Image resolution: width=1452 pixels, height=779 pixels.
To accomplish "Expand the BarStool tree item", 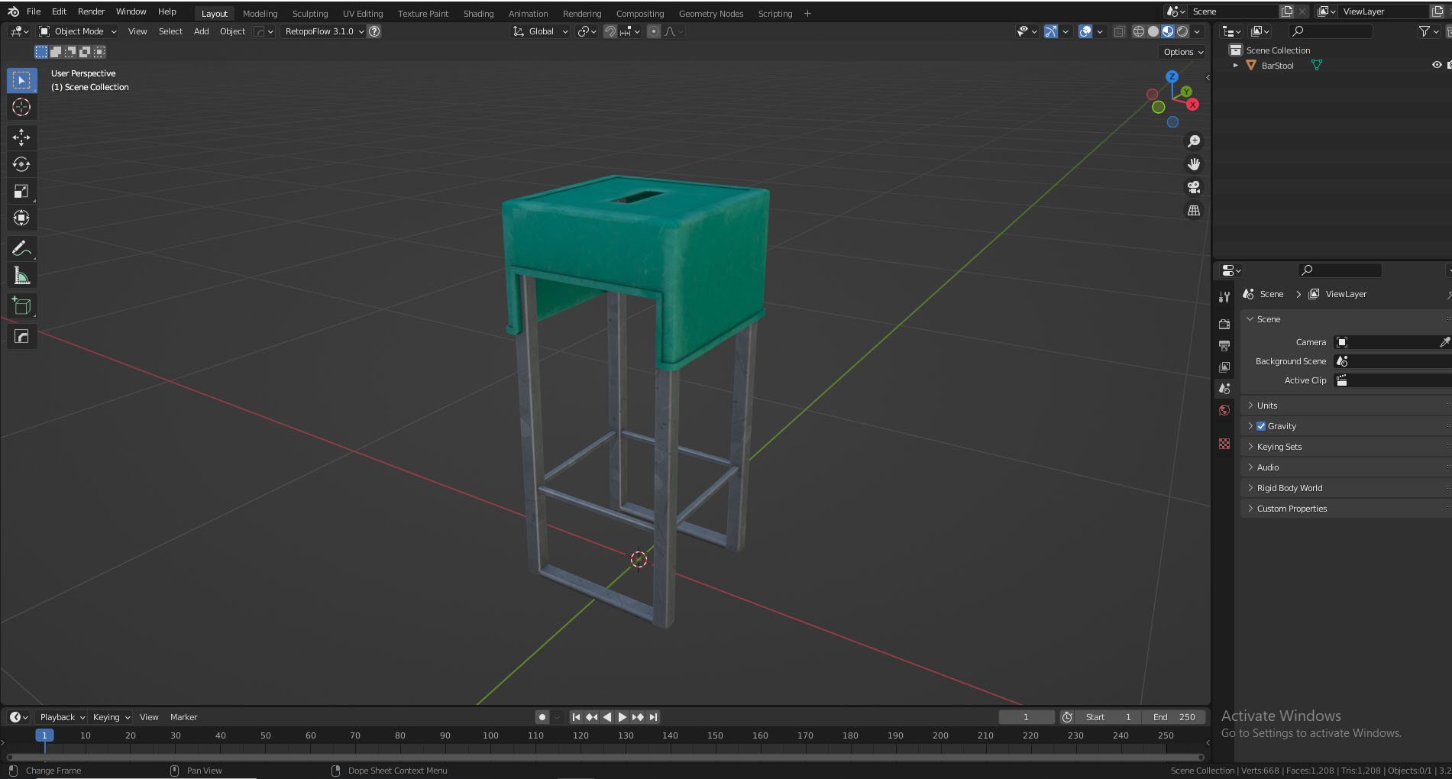I will point(1235,66).
